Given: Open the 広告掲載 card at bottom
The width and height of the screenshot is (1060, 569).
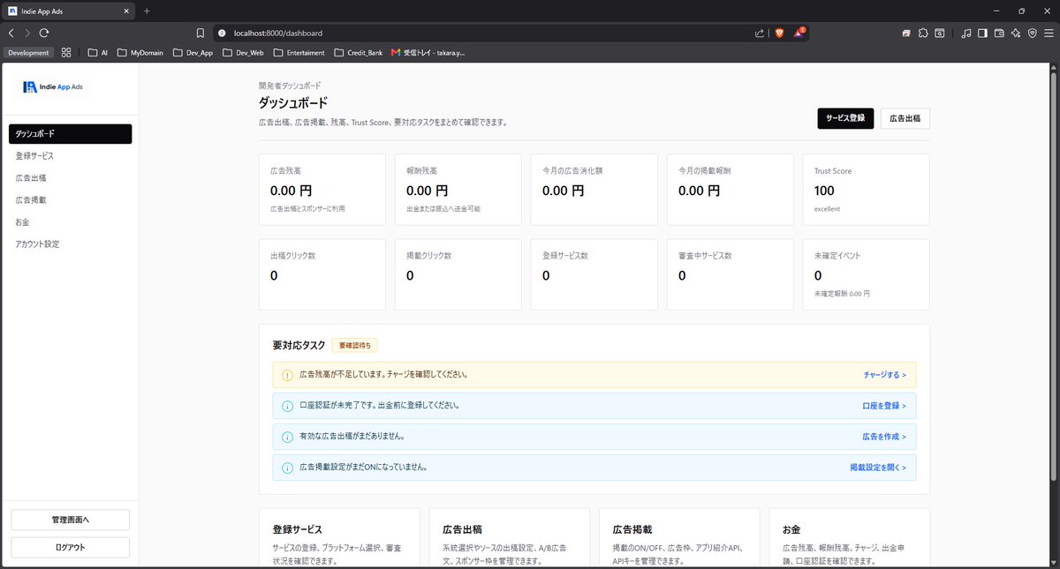Looking at the screenshot, I should (679, 538).
